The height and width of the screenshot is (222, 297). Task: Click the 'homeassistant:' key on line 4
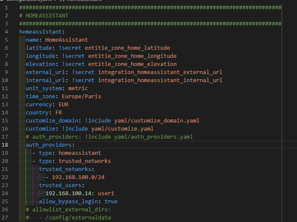(42, 32)
